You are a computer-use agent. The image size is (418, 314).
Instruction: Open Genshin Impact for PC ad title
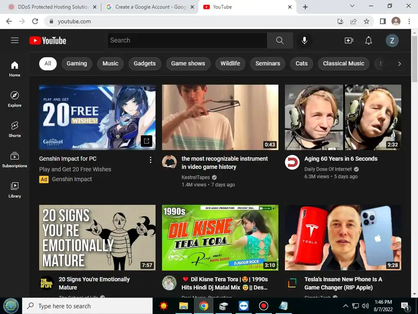(x=68, y=159)
